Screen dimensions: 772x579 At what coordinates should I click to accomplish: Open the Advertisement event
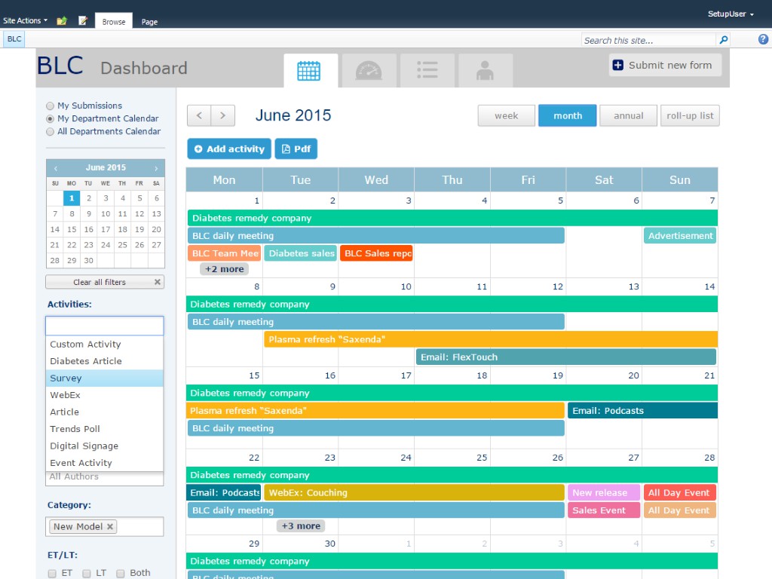point(679,236)
